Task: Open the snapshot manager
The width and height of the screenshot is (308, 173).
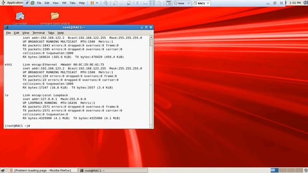Action: tap(129, 3)
